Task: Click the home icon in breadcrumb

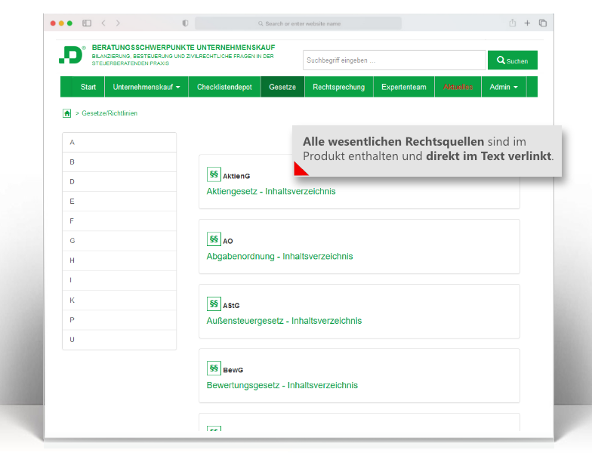Action: tap(66, 113)
